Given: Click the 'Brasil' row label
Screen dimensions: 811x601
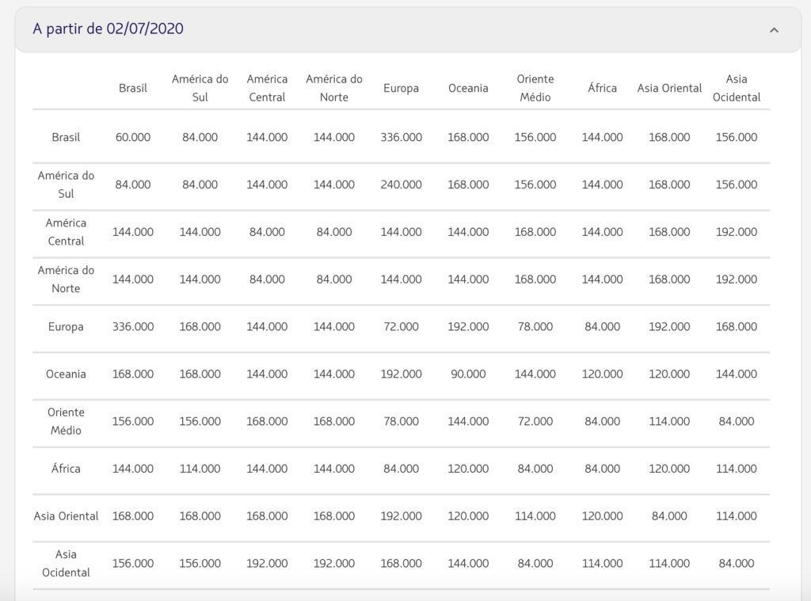Looking at the screenshot, I should pyautogui.click(x=66, y=137).
